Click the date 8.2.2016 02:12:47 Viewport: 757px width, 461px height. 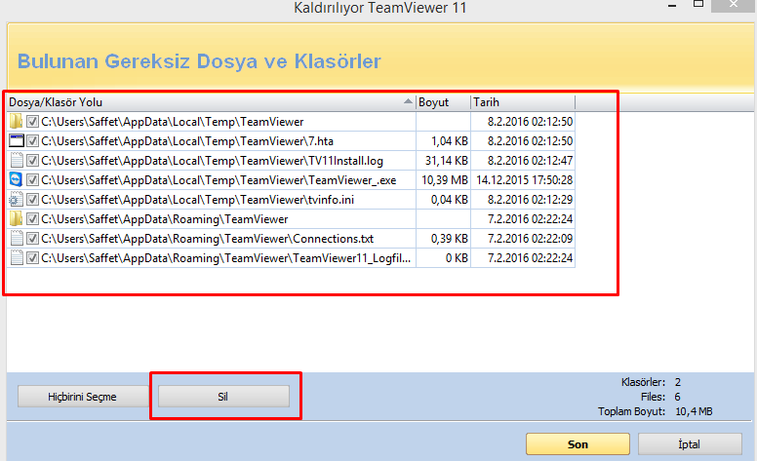[530, 161]
